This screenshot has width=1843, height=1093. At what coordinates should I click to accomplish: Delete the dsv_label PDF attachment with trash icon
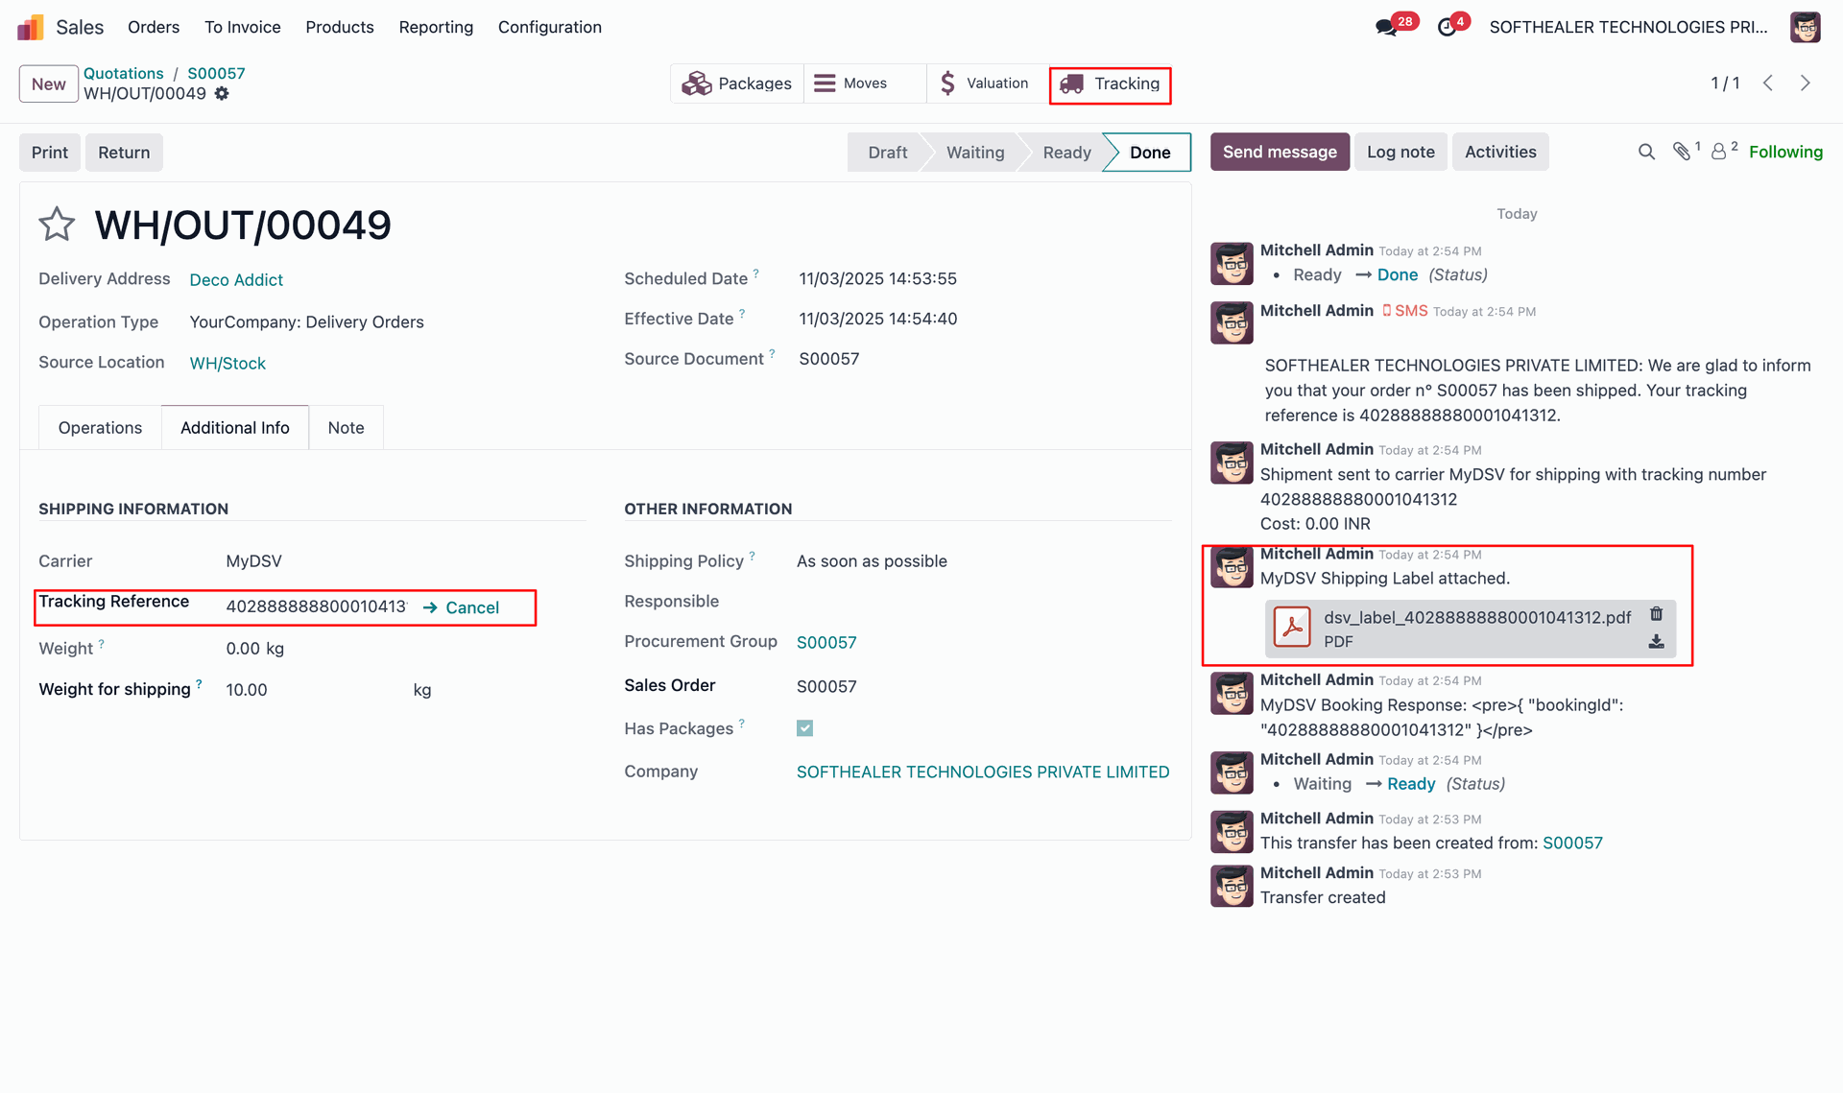click(1656, 614)
